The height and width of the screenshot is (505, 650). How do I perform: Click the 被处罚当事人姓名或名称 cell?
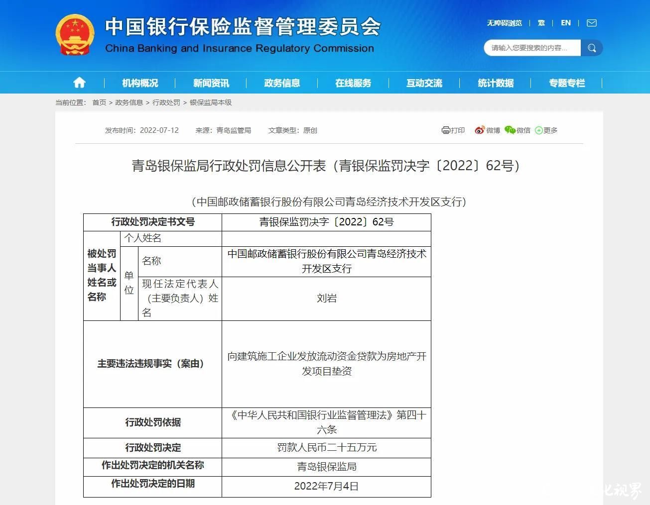pyautogui.click(x=102, y=275)
